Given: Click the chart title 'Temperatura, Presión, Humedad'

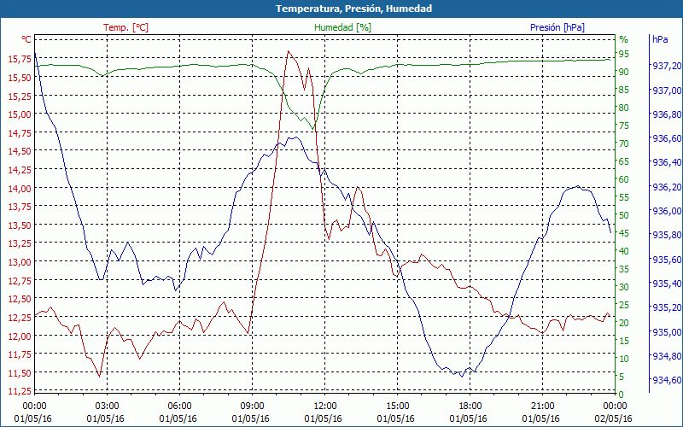Looking at the screenshot, I should pyautogui.click(x=353, y=9).
